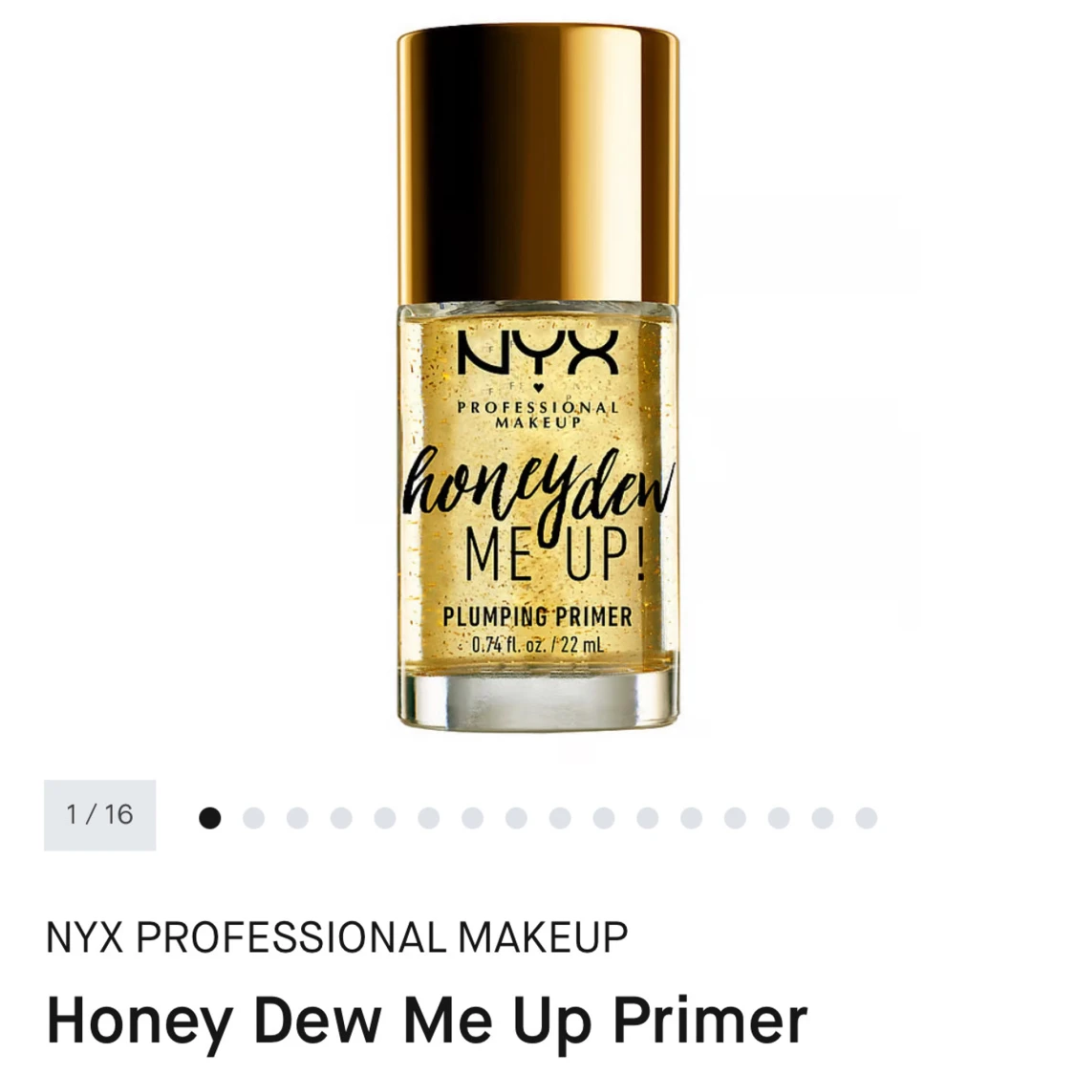The width and height of the screenshot is (1075, 1075).
Task: Click the 1 / 16 image counter
Action: (x=100, y=815)
